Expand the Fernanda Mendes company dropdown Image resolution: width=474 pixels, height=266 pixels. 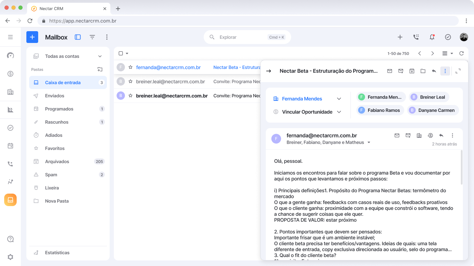(339, 99)
